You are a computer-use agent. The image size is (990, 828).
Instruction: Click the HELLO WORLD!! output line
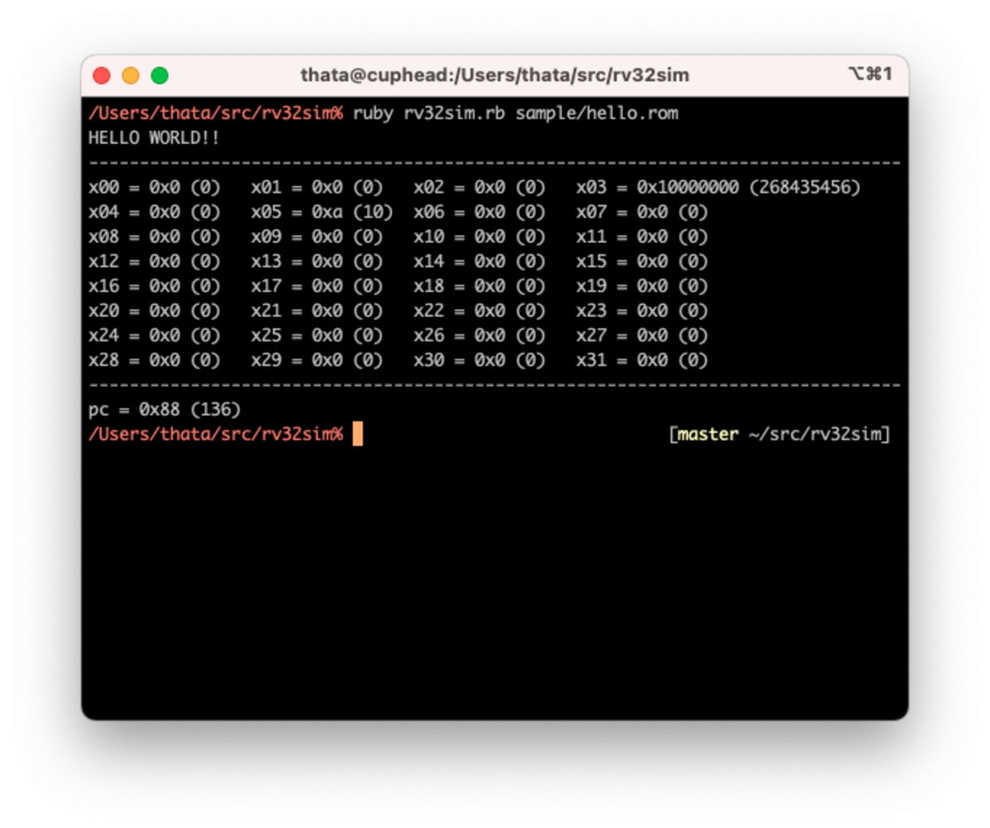click(x=154, y=138)
